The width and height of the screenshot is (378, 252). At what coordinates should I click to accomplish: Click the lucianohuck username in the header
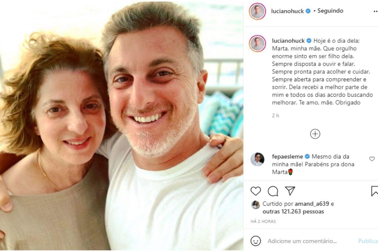point(287,11)
